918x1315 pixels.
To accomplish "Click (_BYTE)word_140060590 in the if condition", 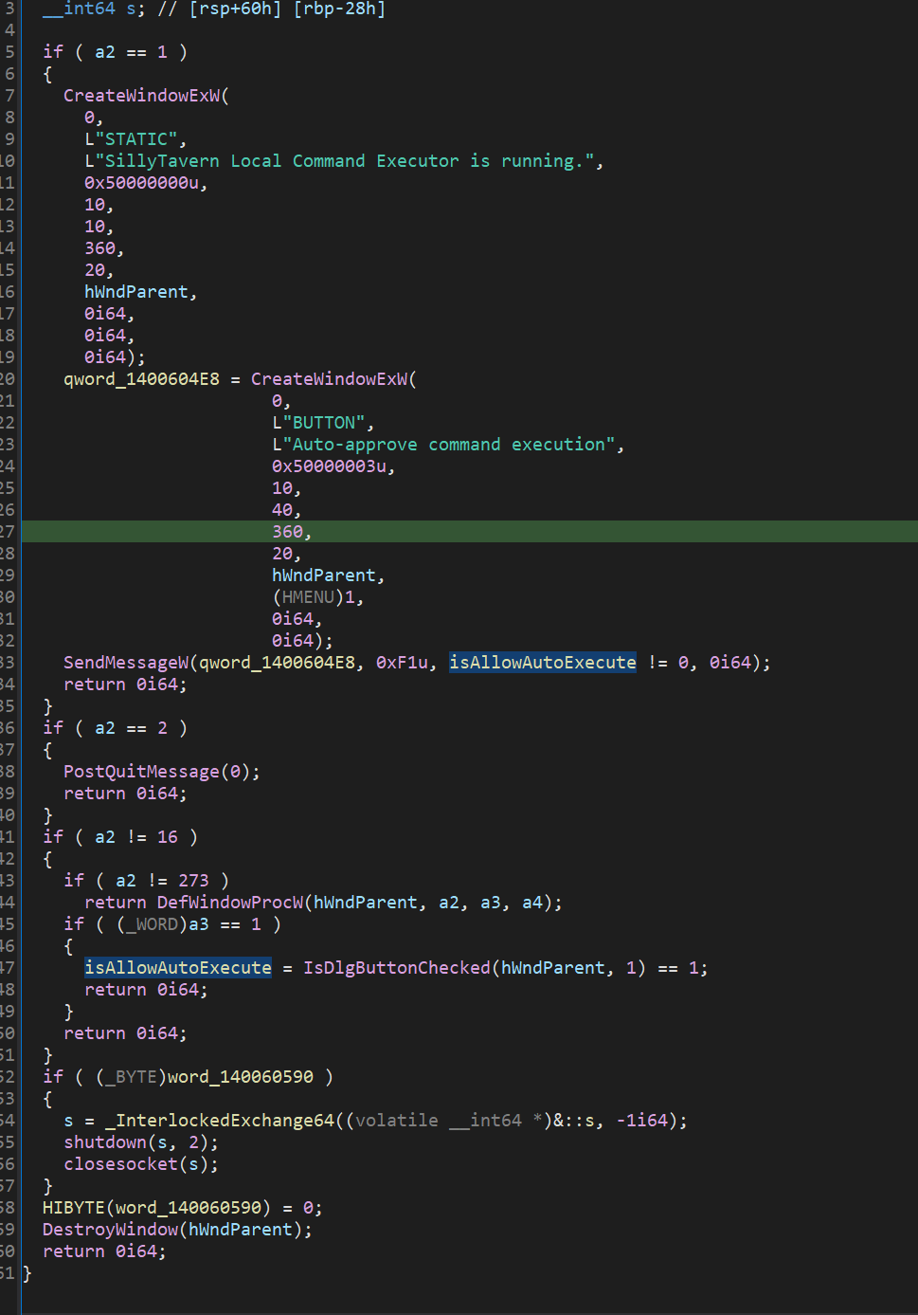I will tap(205, 1077).
